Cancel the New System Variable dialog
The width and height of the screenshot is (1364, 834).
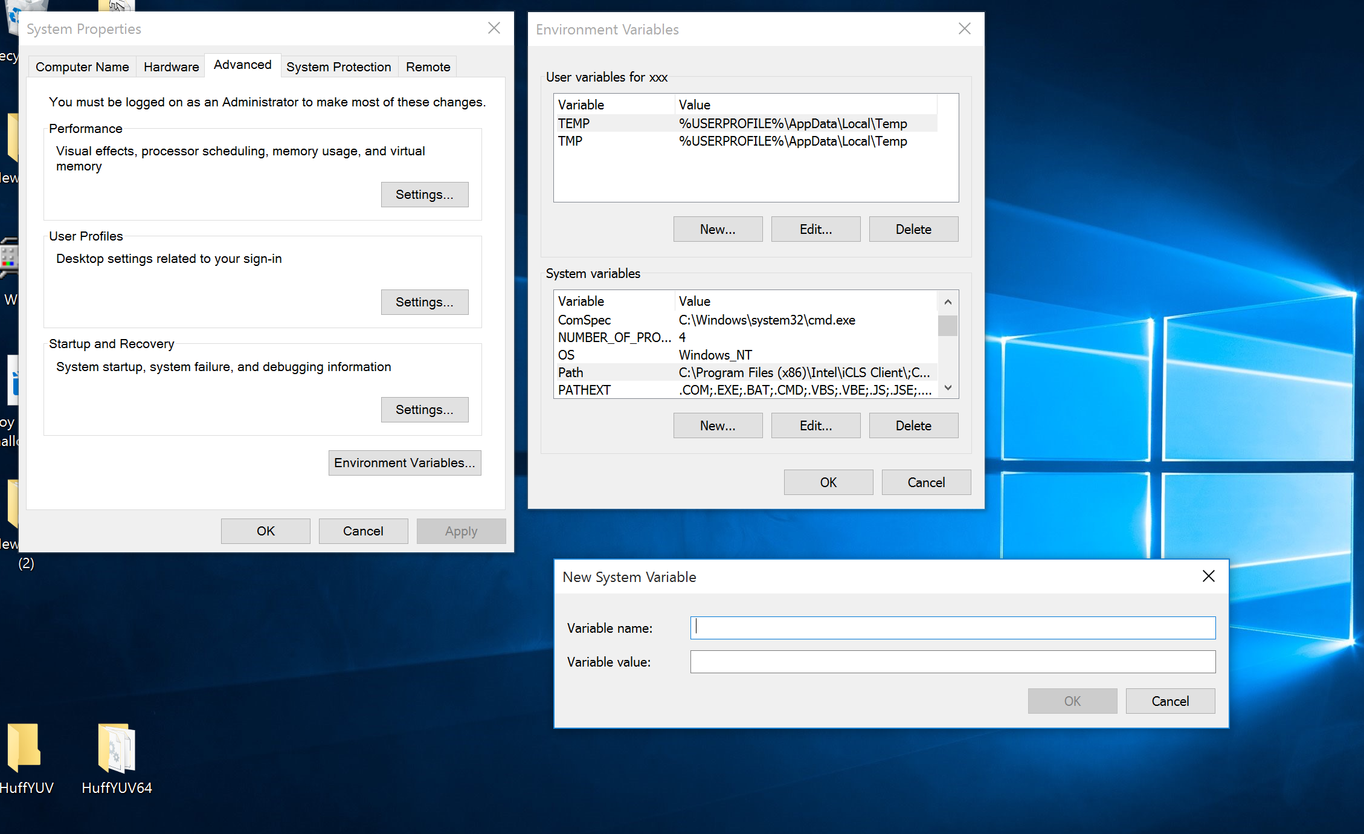pos(1170,702)
